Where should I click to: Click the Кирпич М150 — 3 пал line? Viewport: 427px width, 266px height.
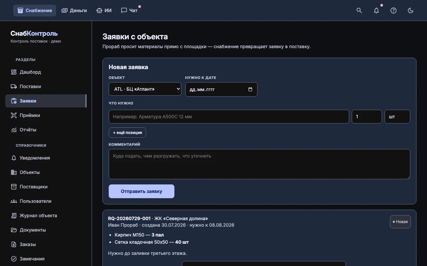(139, 235)
